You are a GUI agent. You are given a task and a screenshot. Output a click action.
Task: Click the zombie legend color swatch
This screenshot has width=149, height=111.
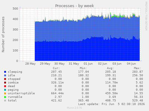[5, 83]
